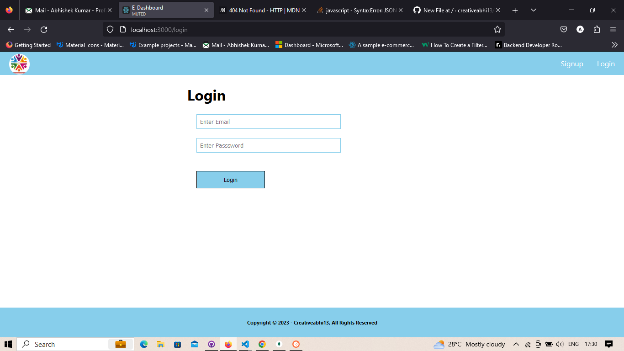Viewport: 624px width, 351px height.
Task: Launch VS Code from the taskbar
Action: click(x=245, y=344)
